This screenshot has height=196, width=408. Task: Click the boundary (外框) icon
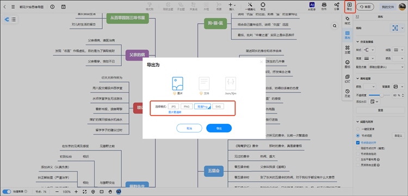pos(206,6)
